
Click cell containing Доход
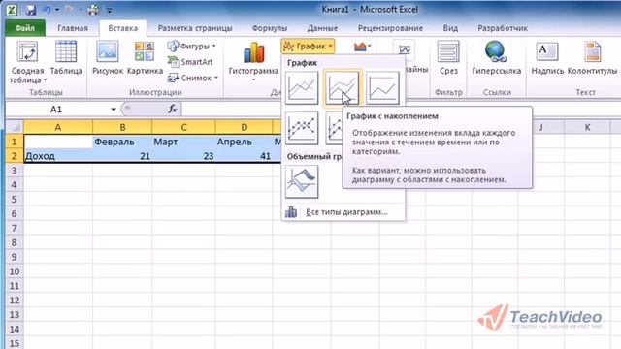[58, 156]
